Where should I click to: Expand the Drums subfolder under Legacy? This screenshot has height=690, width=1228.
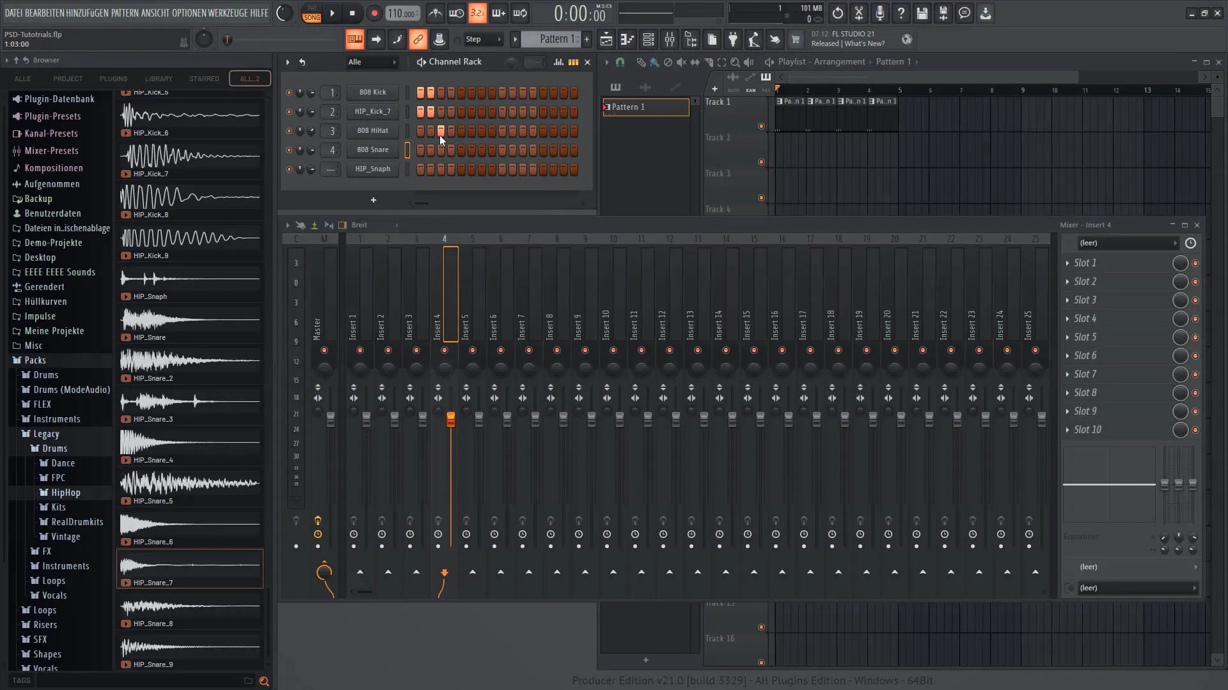pos(54,448)
